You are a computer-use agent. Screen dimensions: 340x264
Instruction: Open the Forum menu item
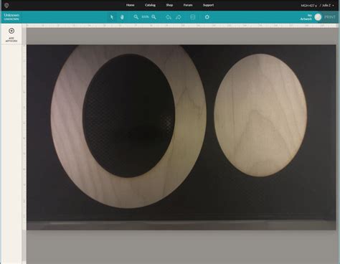click(x=188, y=5)
